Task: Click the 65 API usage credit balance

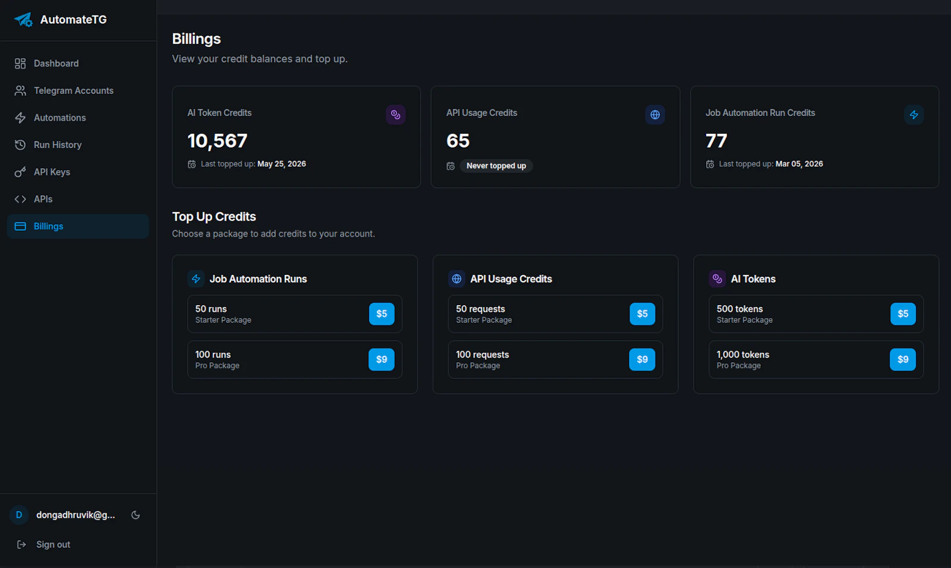Action: pyautogui.click(x=458, y=141)
